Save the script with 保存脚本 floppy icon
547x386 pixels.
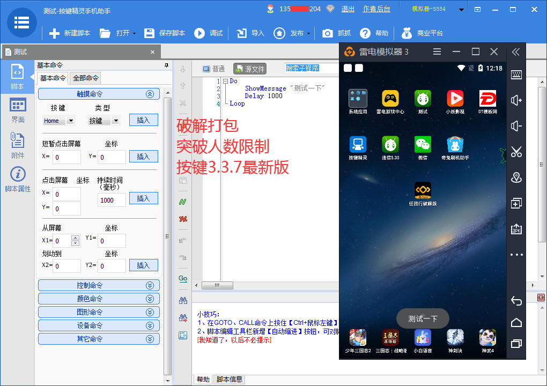149,33
